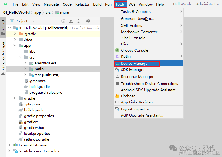Select Device Manager from Tools menu
Screen dimensions: 222x157
click(x=148, y=64)
